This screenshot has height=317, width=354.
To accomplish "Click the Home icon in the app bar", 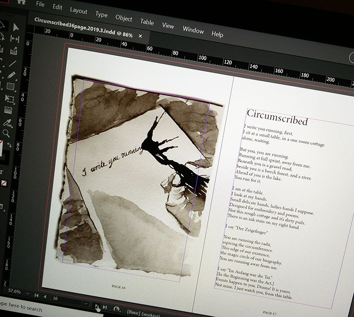I will click(21, 1).
